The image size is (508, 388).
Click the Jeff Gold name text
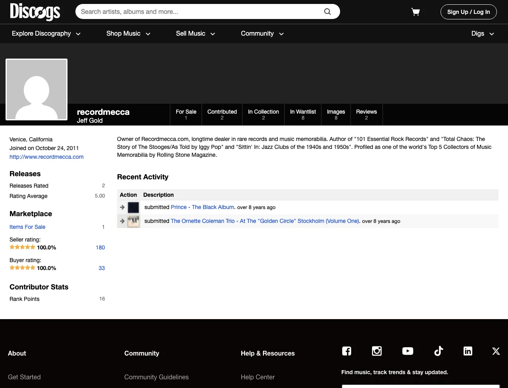pos(90,120)
